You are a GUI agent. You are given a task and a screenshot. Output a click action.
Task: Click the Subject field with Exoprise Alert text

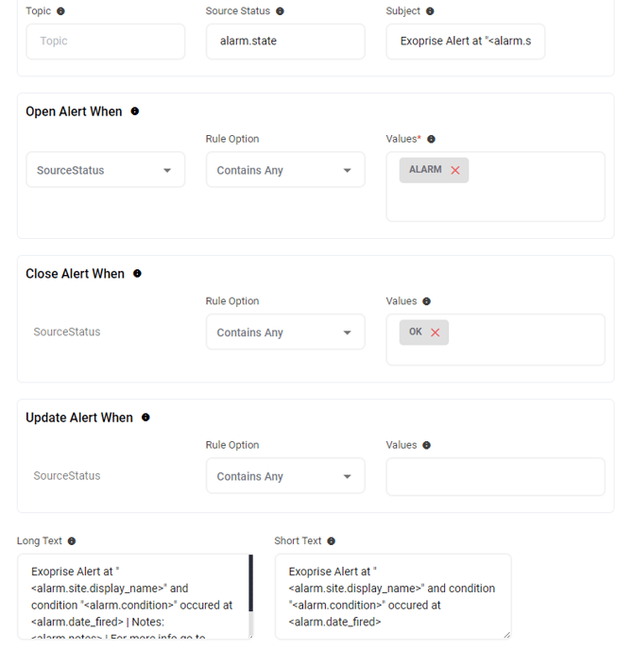465,42
